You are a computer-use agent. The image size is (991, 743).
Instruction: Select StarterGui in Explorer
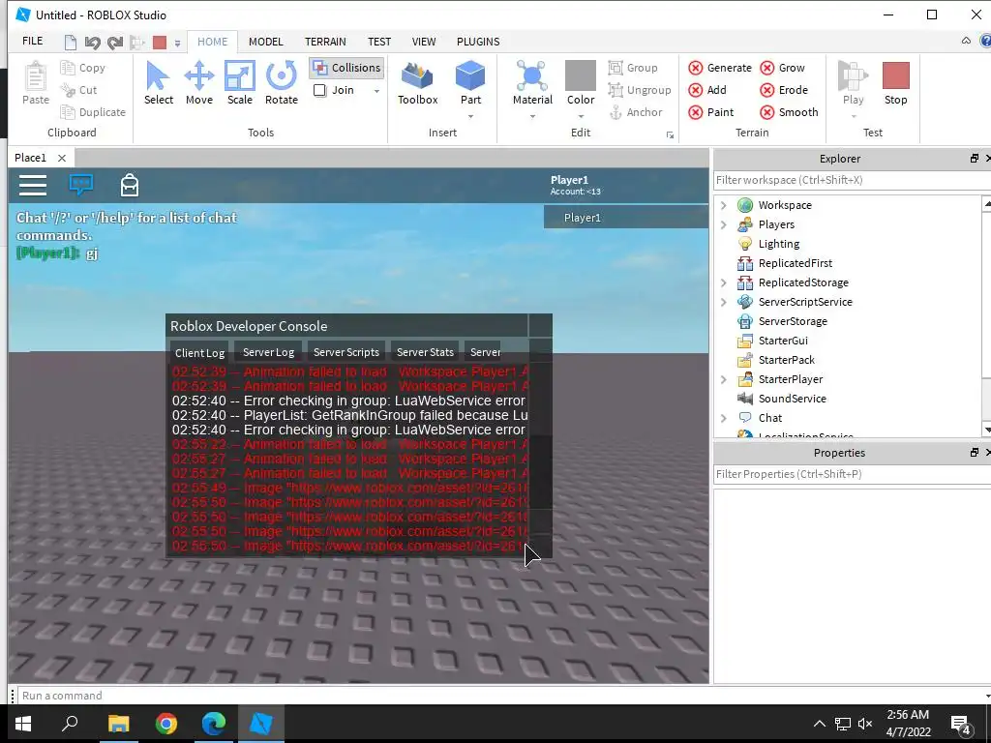(782, 341)
